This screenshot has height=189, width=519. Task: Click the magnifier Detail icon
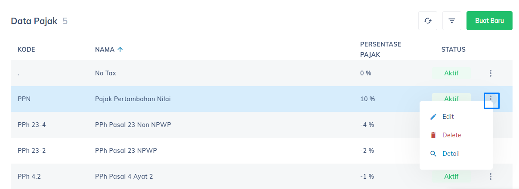[x=433, y=154]
